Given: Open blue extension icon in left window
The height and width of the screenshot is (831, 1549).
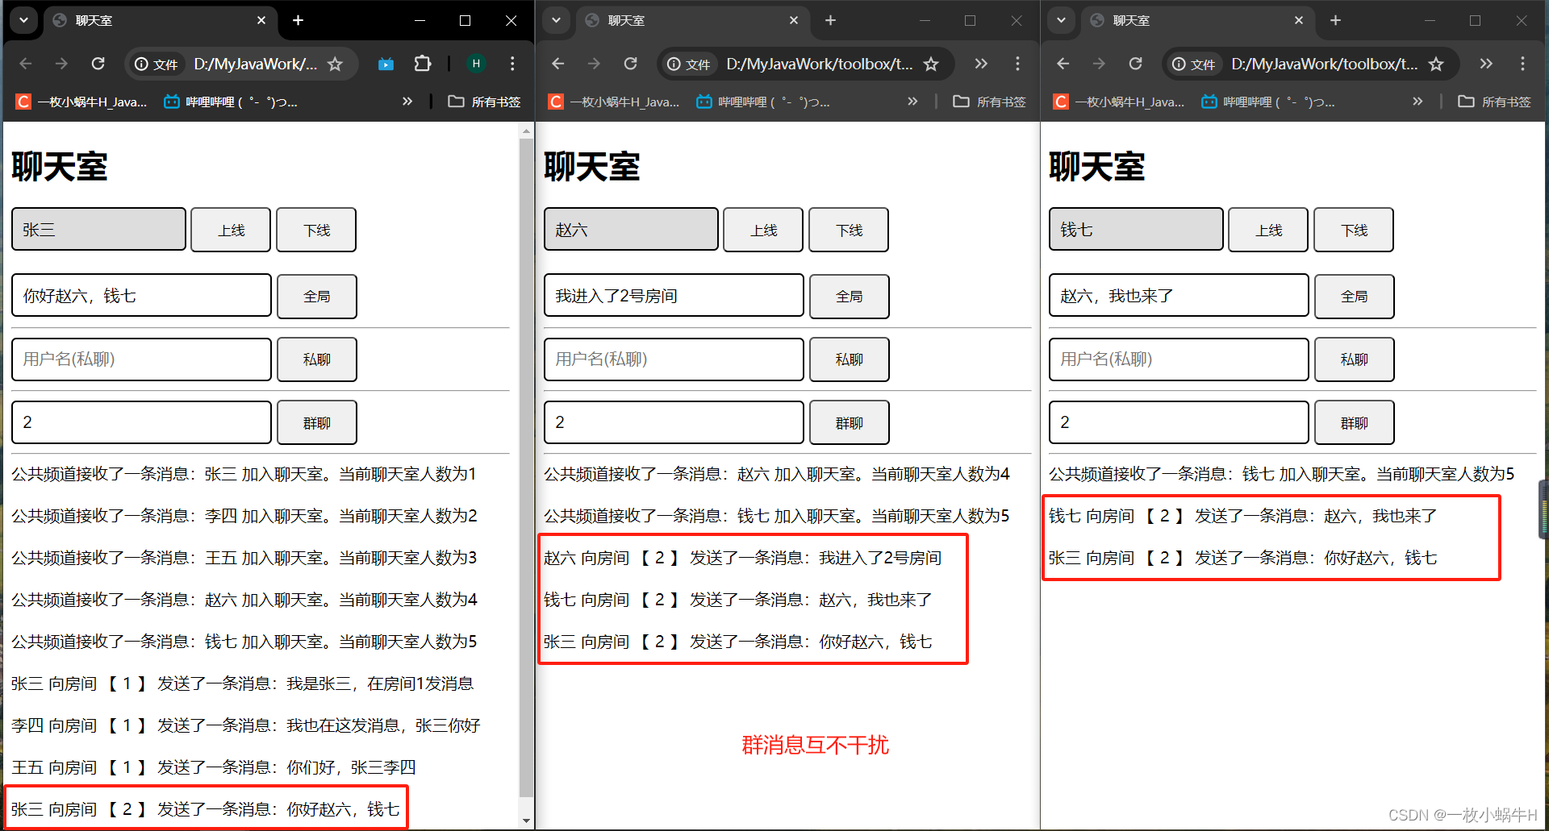Looking at the screenshot, I should [x=386, y=64].
